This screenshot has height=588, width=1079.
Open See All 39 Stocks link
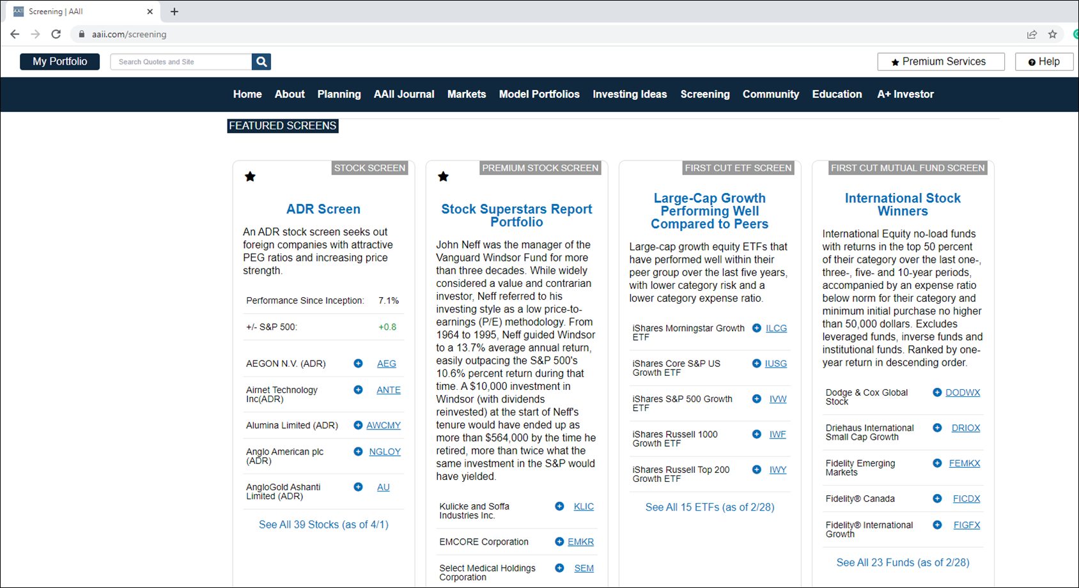click(x=323, y=525)
